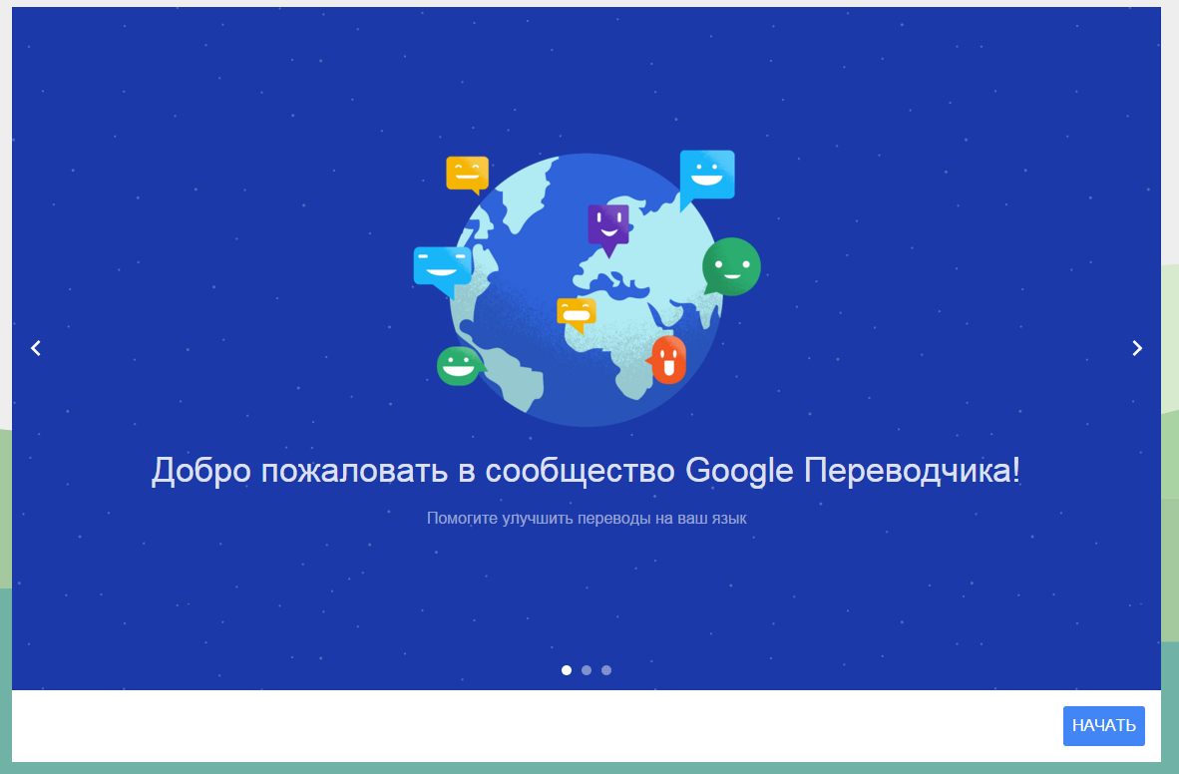Click the subtitle Помогите улучшить переводы

(587, 519)
